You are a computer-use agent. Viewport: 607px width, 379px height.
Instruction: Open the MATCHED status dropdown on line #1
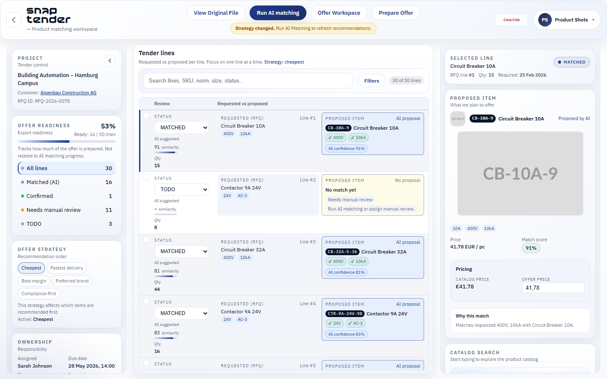click(x=182, y=127)
